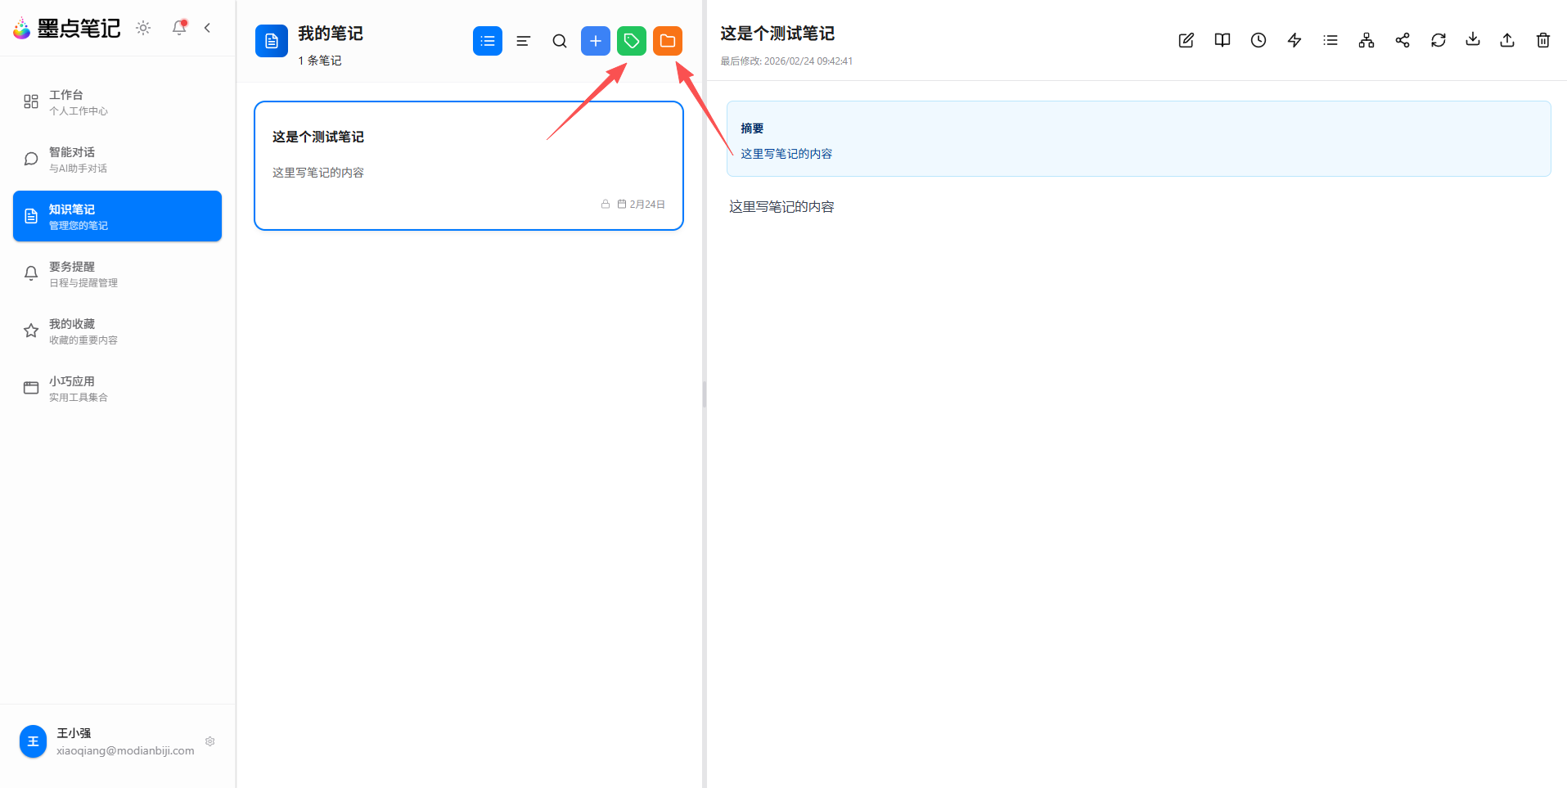
Task: Collapse the sidebar with the chevron
Action: click(x=207, y=28)
